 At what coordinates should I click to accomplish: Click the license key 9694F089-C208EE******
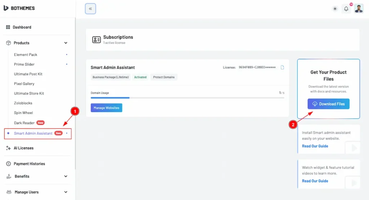[x=257, y=67]
